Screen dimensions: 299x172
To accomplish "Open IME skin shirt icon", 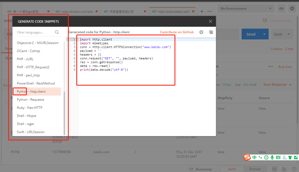I will click(290, 157).
